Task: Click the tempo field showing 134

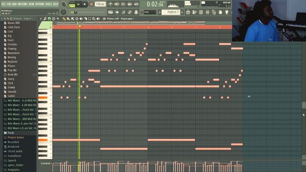Action: pyautogui.click(x=100, y=4)
